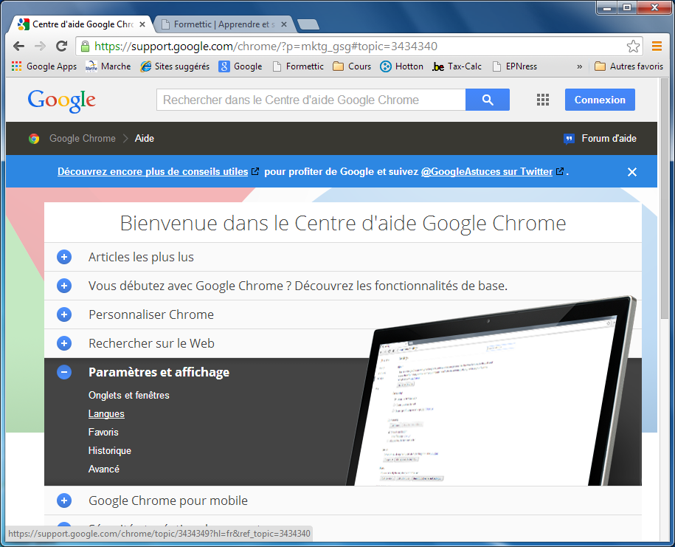Click the help center search field
The image size is (675, 547).
(x=311, y=100)
